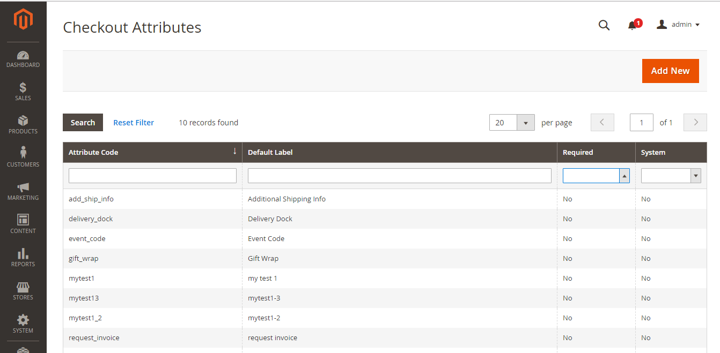Viewport: 720px width, 353px height.
Task: Open the Required filter dropdown
Action: coord(596,176)
